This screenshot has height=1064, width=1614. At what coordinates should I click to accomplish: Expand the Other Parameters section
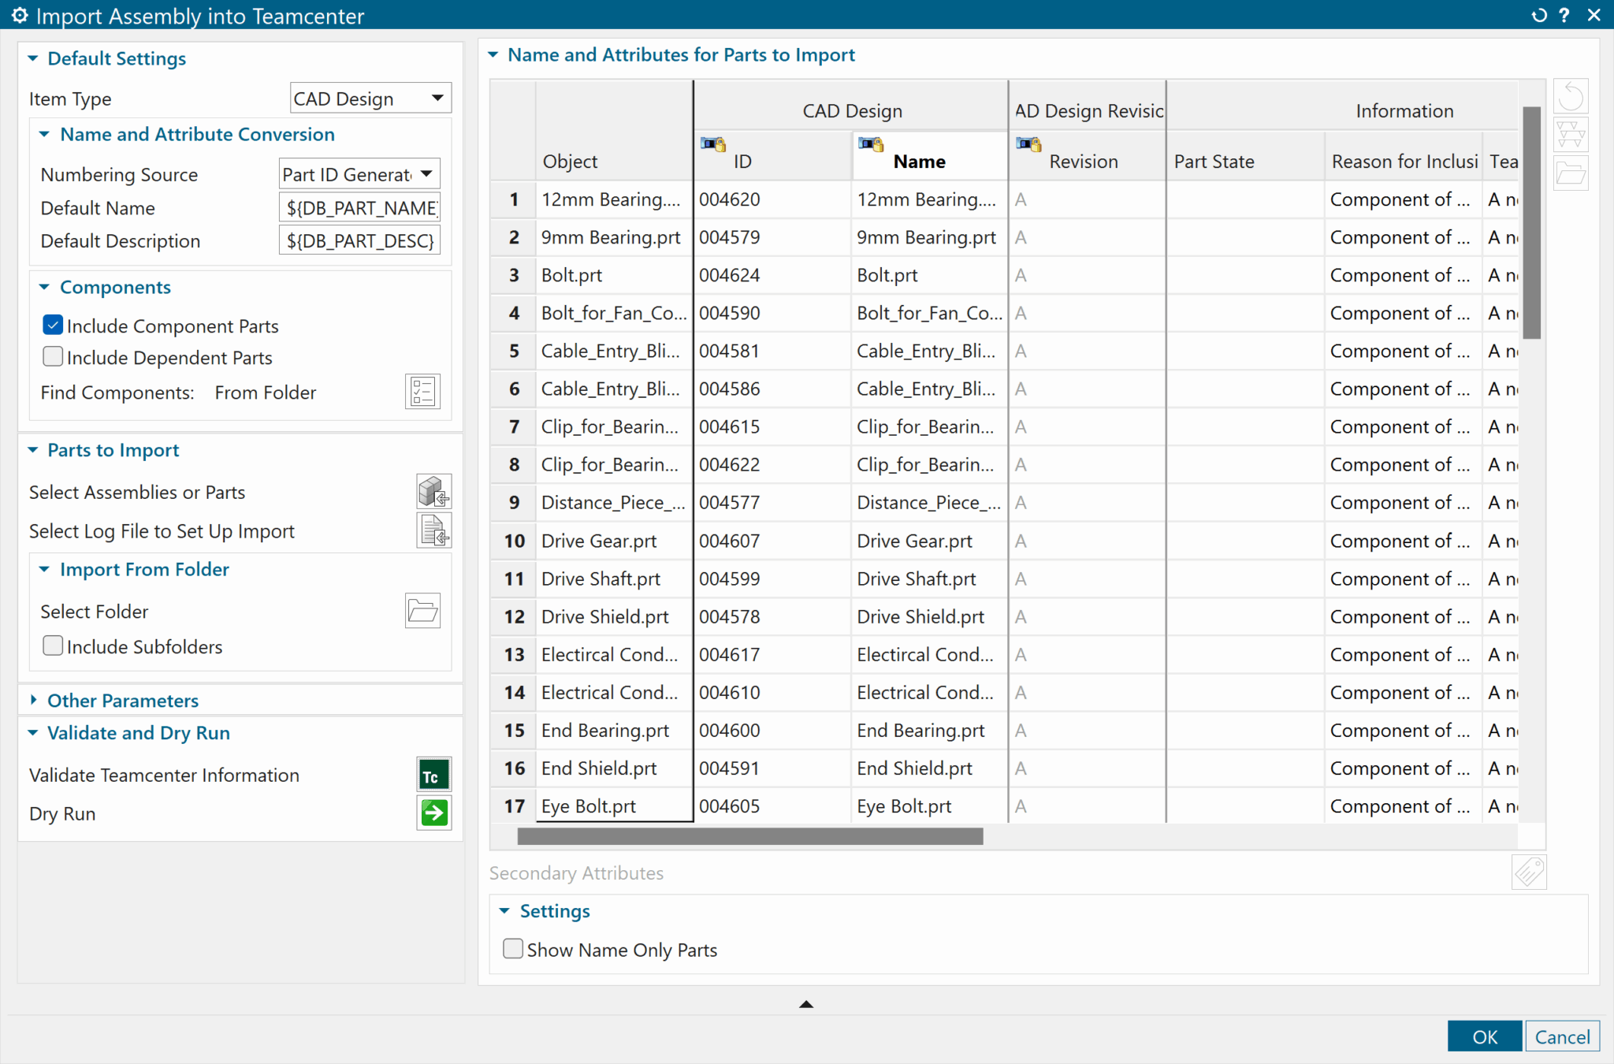click(x=35, y=700)
